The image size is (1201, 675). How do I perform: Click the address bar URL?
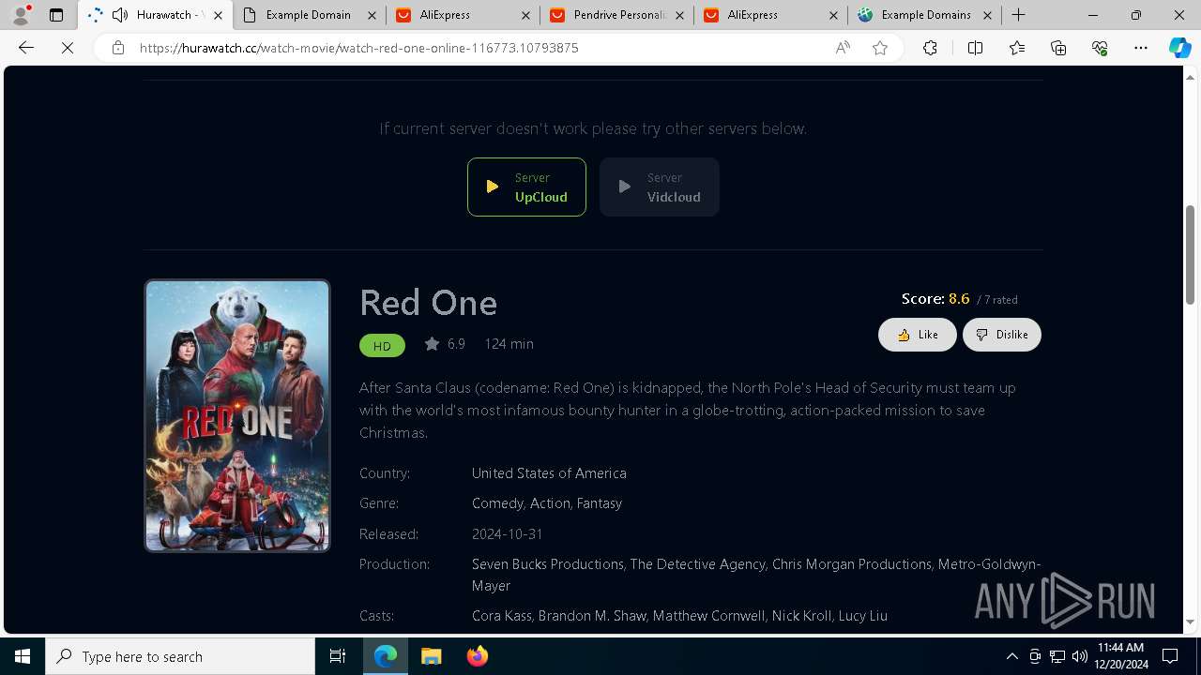click(x=358, y=48)
